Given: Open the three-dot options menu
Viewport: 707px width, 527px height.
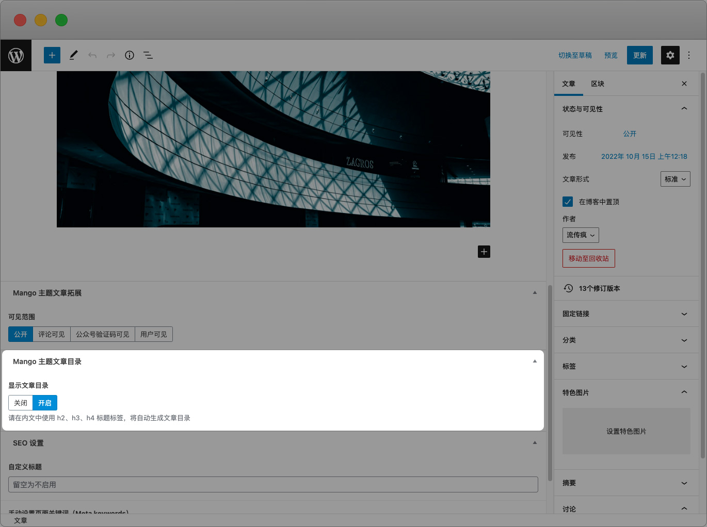Looking at the screenshot, I should (x=689, y=55).
